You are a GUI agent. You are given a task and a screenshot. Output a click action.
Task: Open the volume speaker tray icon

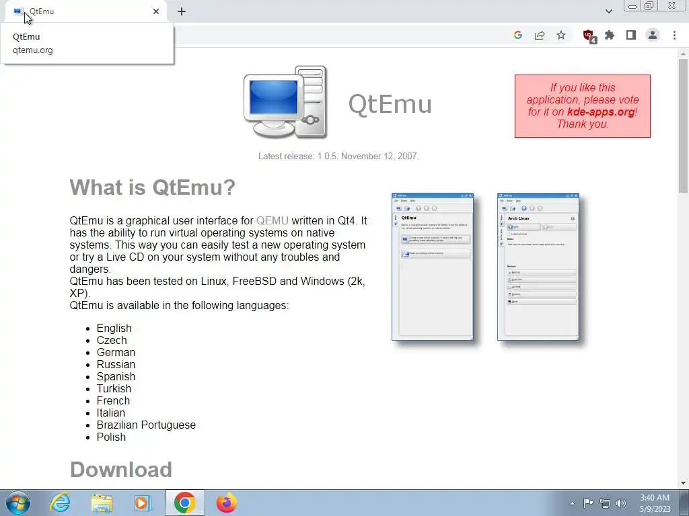point(621,503)
